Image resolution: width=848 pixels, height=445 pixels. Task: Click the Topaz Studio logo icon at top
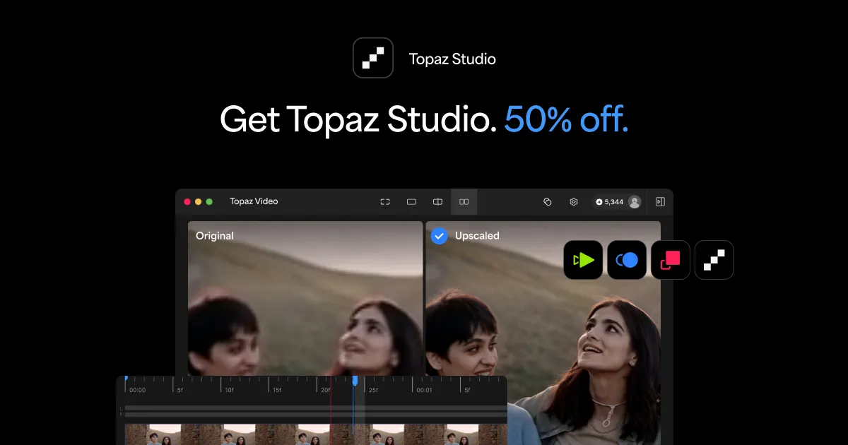tap(373, 58)
